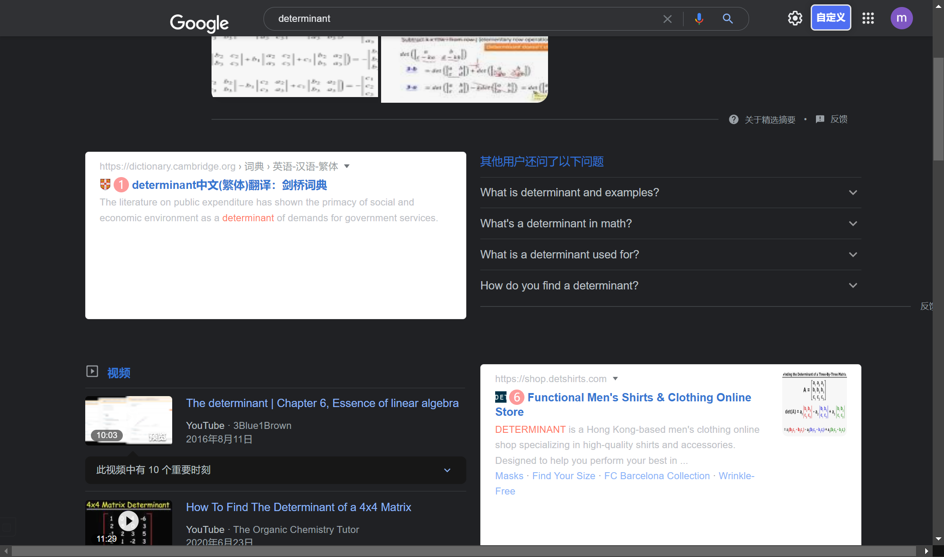Click the voice search microphone icon
This screenshot has height=557, width=944.
[699, 19]
